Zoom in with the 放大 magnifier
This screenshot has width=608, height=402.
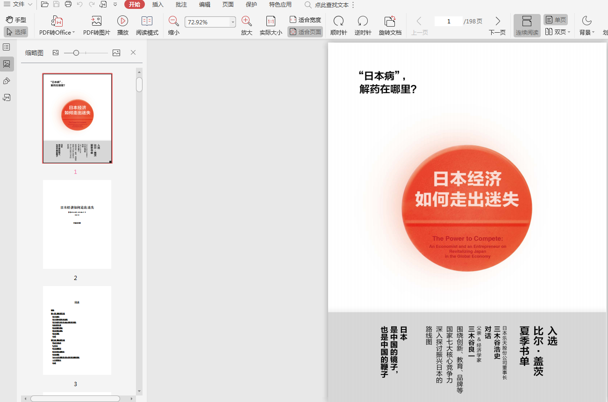click(246, 22)
